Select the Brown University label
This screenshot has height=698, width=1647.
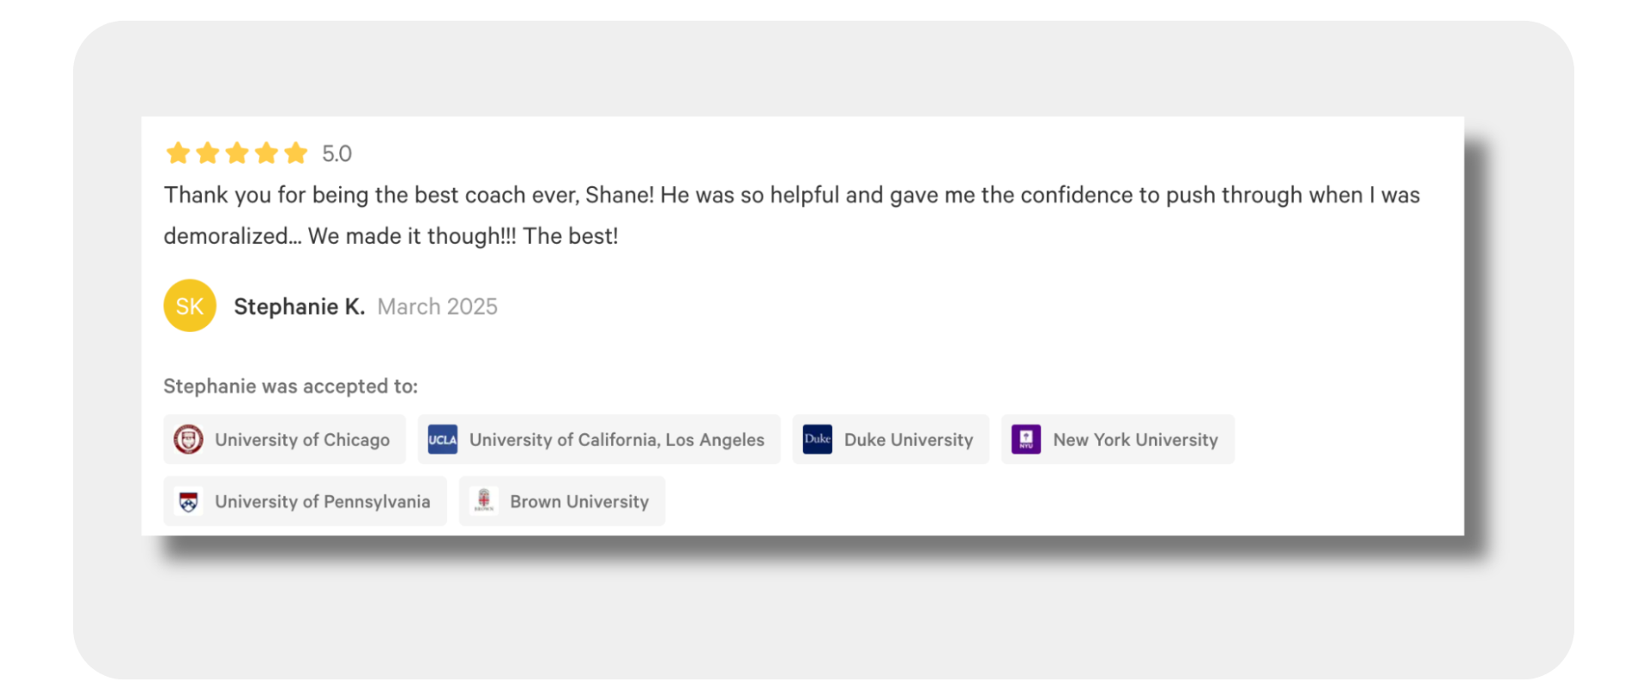point(579,502)
